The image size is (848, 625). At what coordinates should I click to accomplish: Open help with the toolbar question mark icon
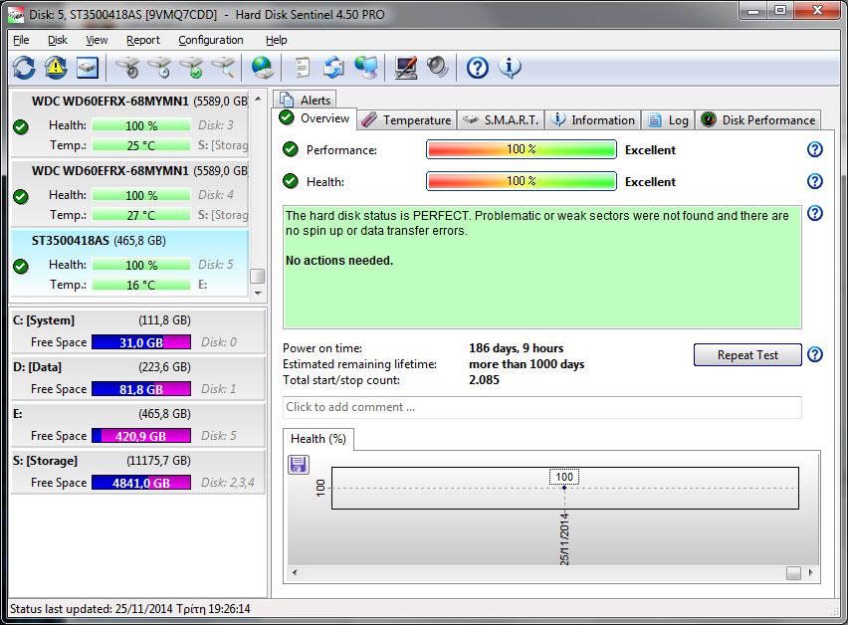point(478,68)
